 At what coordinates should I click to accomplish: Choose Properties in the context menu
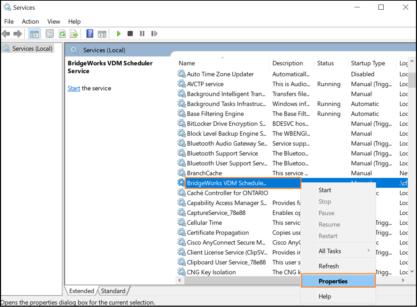point(338,281)
